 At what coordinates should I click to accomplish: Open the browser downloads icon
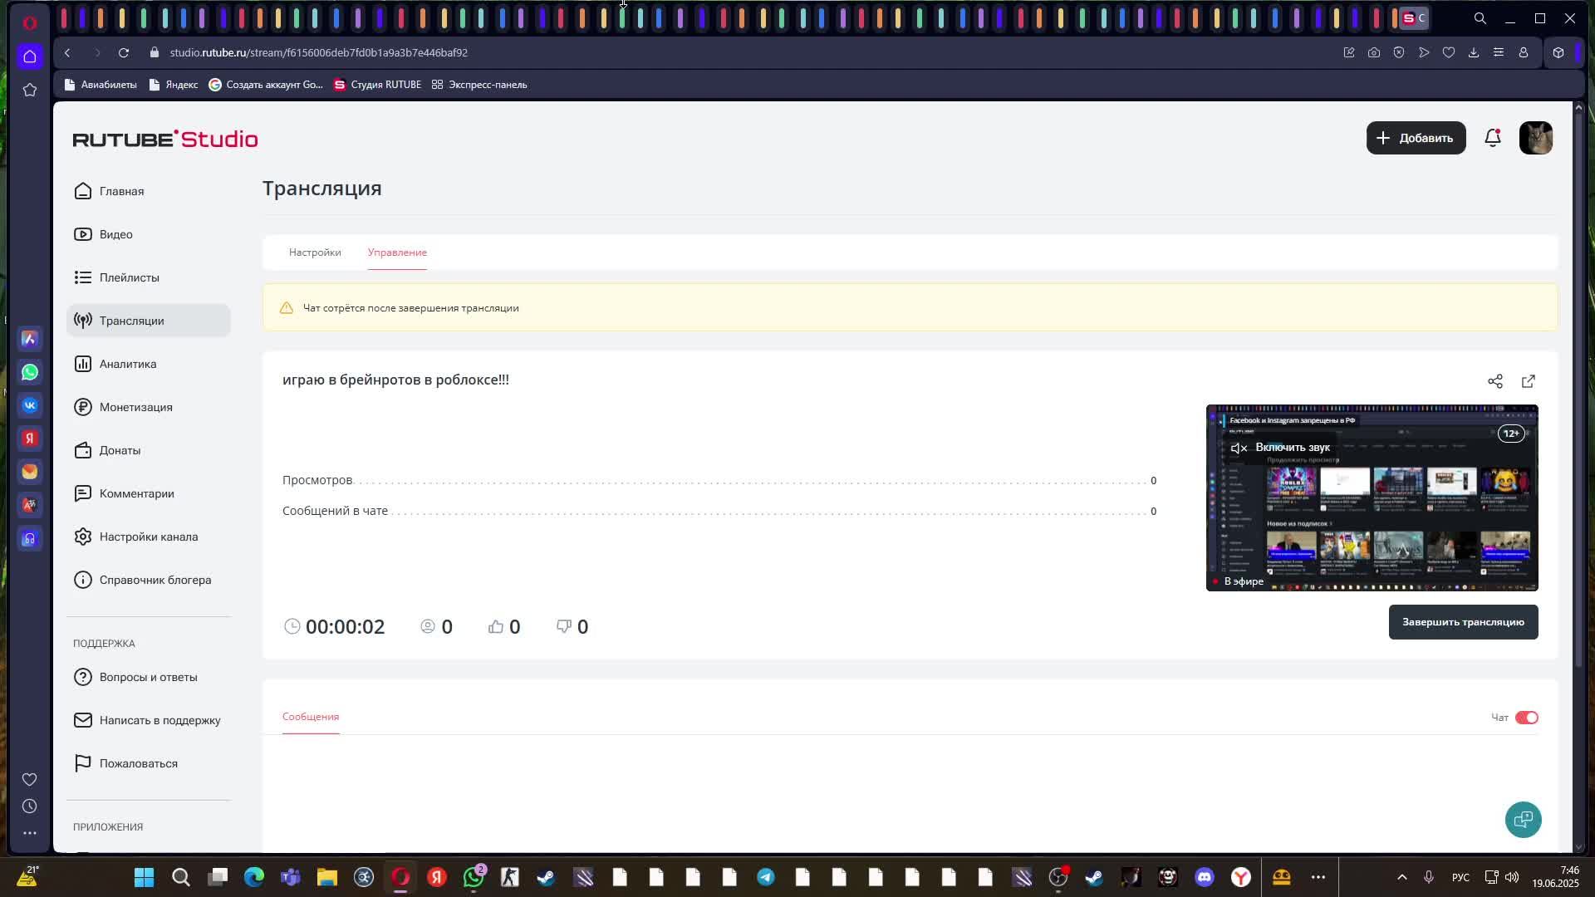(1474, 52)
